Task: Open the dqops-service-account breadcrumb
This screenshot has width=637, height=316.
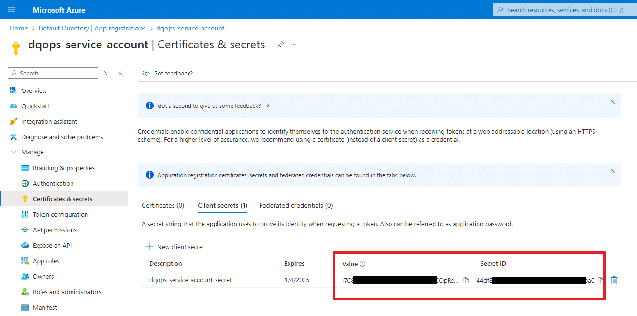Action: coord(190,28)
